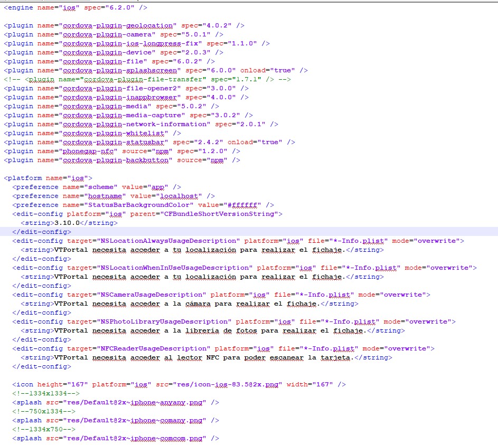Click the cordova-plugin-camera plugin line
The height and width of the screenshot is (445, 498).
click(x=114, y=34)
